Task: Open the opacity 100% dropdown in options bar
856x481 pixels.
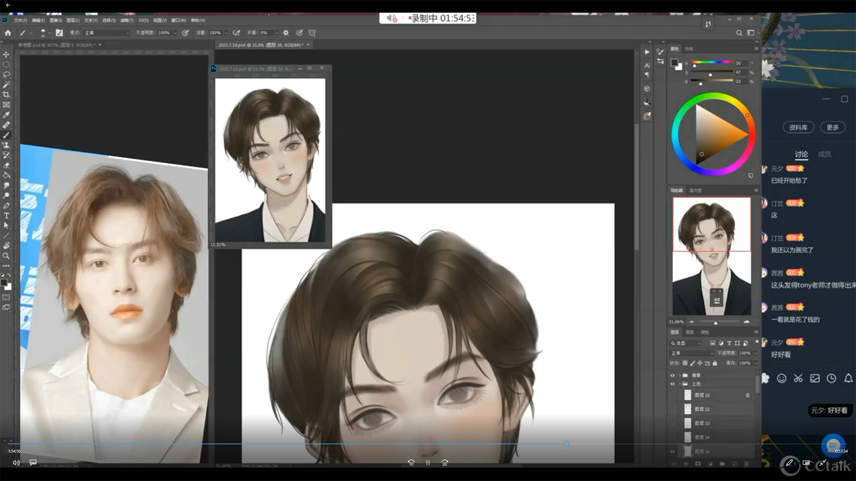Action: pos(175,33)
